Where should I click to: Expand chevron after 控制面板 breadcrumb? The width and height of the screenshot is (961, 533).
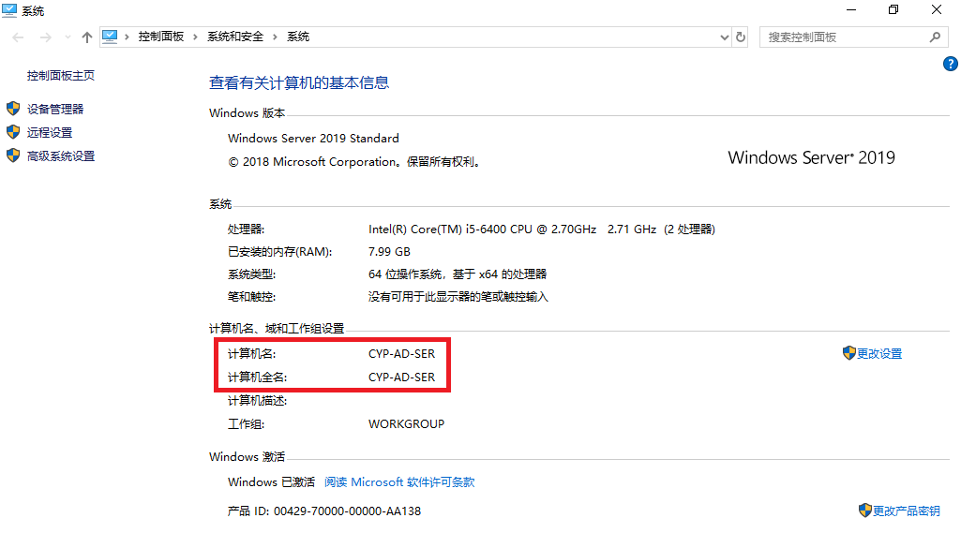[x=196, y=37]
